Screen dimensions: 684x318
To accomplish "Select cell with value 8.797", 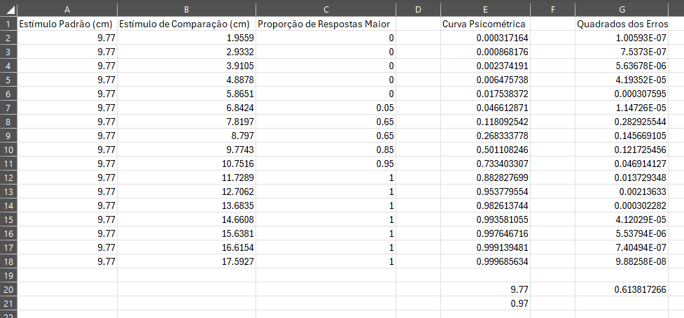I will click(x=186, y=136).
